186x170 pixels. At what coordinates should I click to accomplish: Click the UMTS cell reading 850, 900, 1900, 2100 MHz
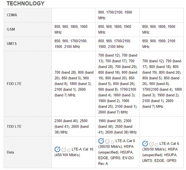coord(159,44)
